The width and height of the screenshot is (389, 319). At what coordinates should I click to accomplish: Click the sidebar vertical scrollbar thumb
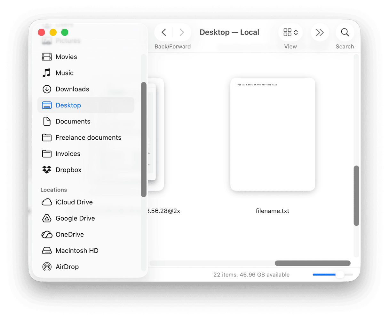tap(144, 139)
